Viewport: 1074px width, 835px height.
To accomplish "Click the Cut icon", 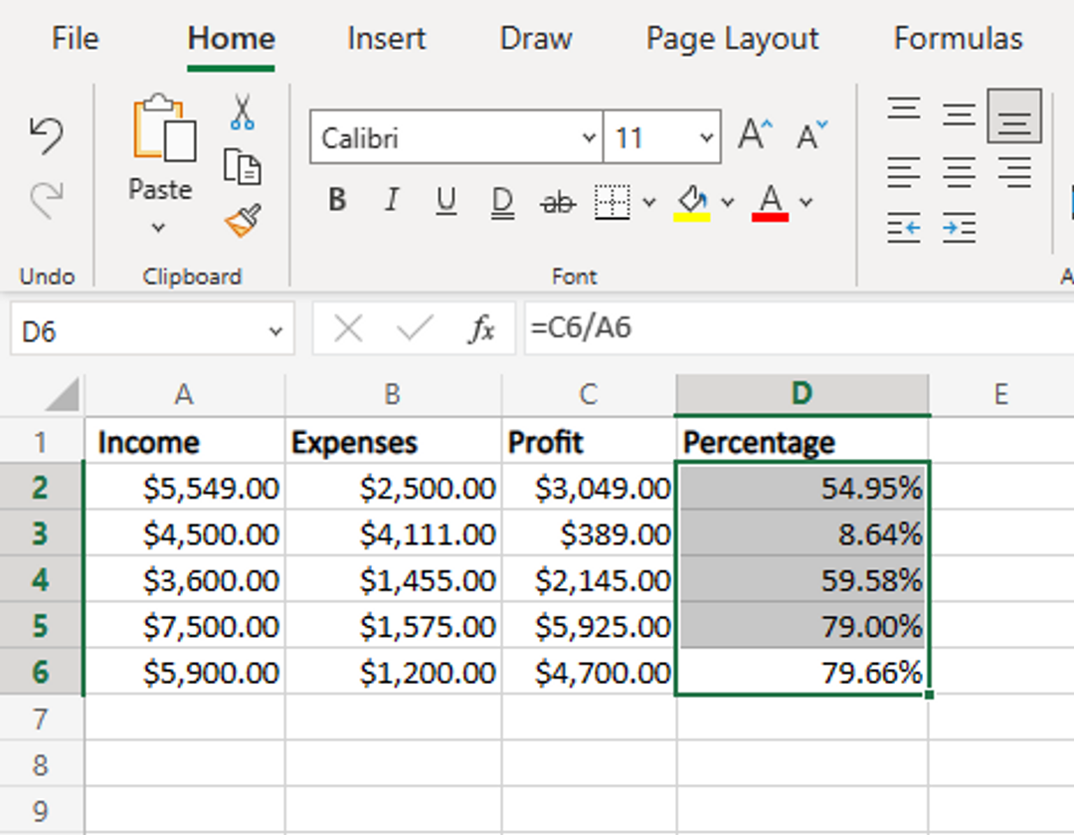I will [x=242, y=109].
